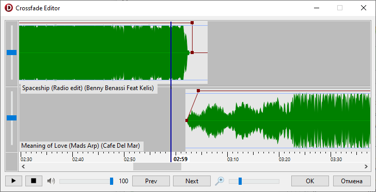The image size is (376, 192).
Task: Click the horizontal scrollbar left arrow
Action: (x=23, y=166)
